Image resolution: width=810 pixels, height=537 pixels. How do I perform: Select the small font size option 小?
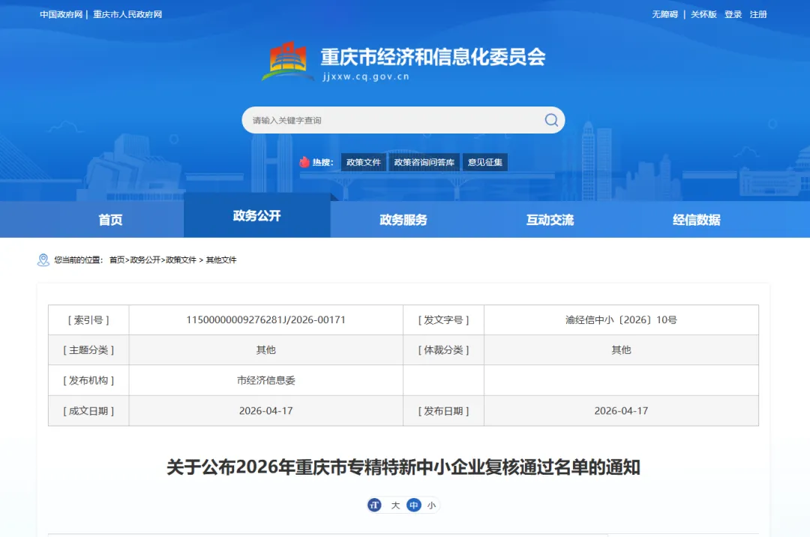click(x=431, y=505)
